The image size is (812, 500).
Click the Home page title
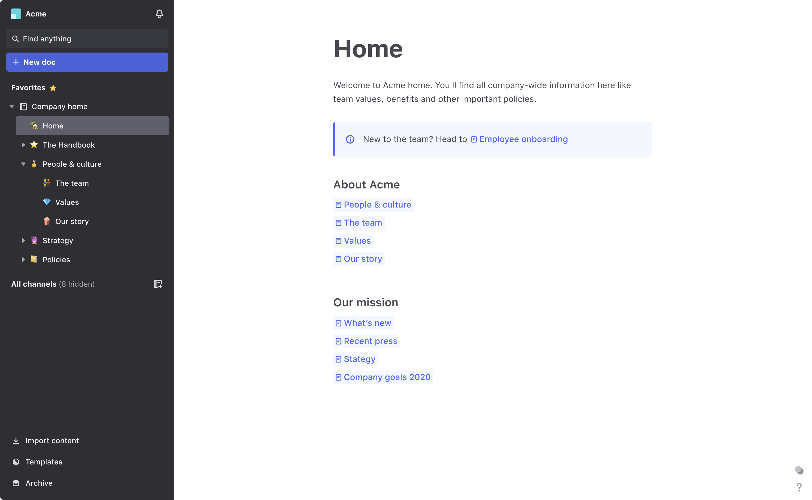(x=368, y=49)
